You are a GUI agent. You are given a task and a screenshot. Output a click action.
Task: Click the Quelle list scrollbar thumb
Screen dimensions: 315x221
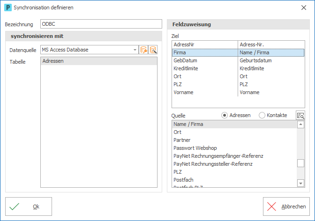point(300,163)
